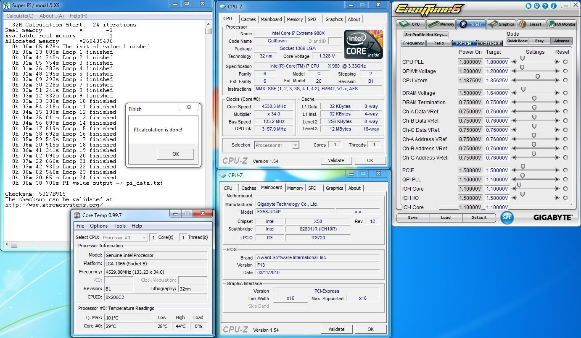
Task: Click the Core Temp thermometer title bar icon
Action: pyautogui.click(x=77, y=215)
